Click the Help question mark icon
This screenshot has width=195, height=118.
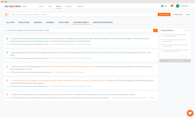pos(162,6)
